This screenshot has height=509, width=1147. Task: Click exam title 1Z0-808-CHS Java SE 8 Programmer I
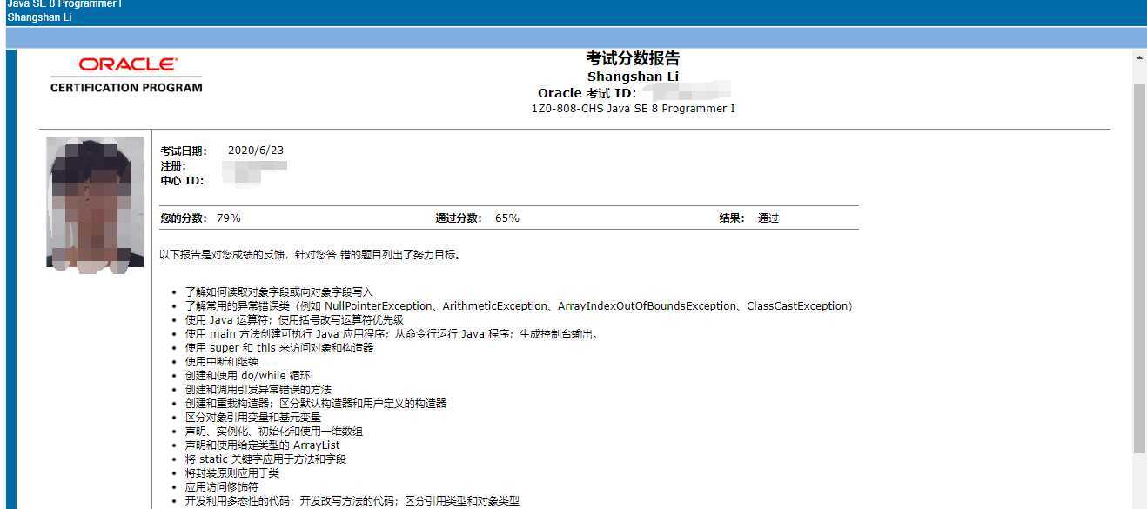point(633,109)
